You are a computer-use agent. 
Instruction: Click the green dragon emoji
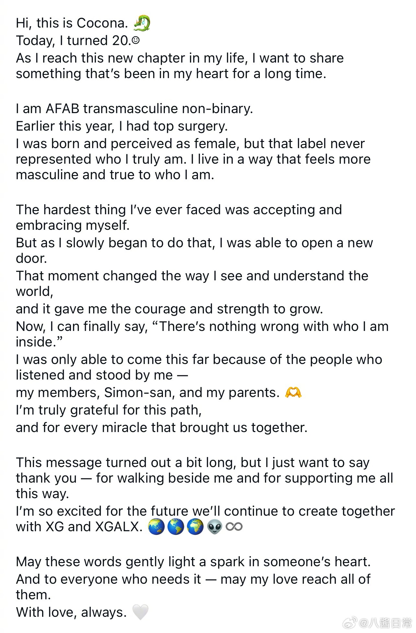[142, 24]
